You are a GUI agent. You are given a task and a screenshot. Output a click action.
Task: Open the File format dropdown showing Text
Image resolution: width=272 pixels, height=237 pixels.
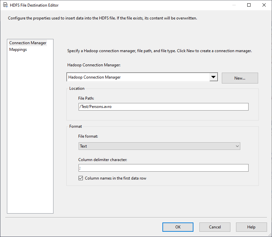coord(237,146)
